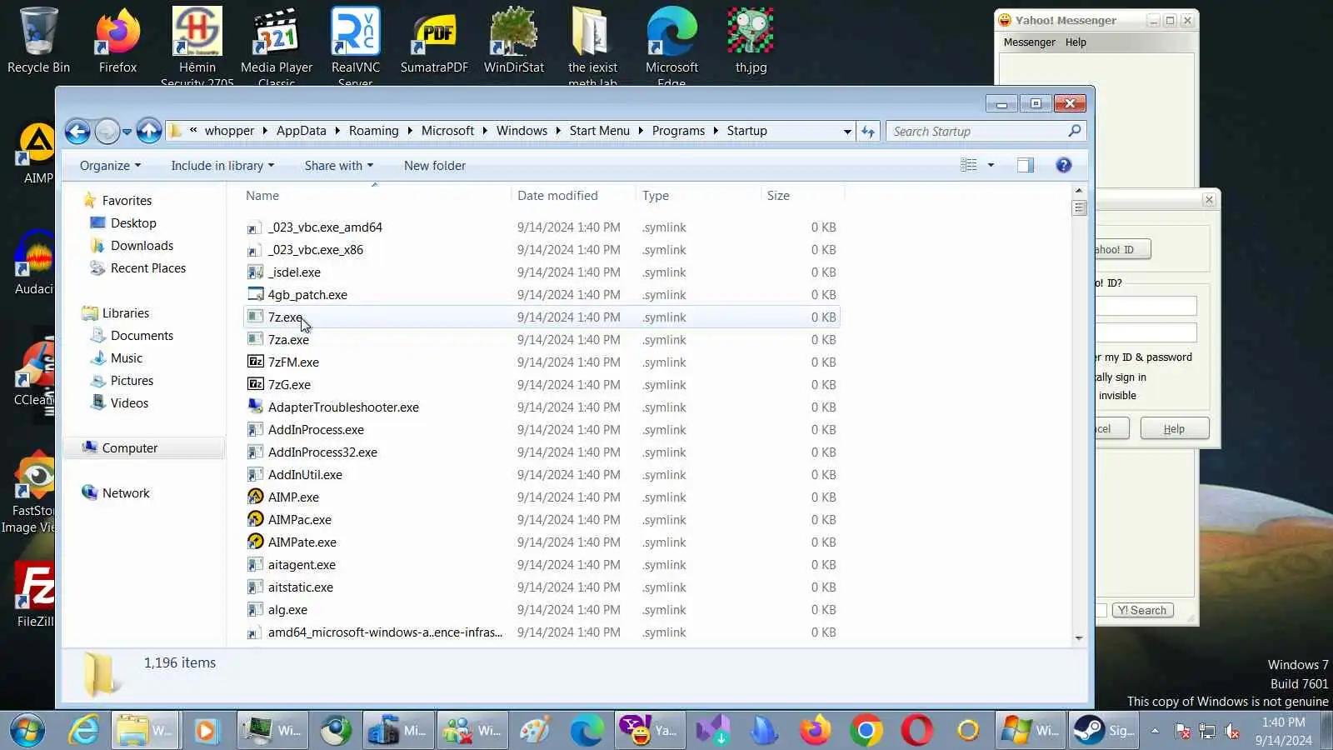This screenshot has height=750, width=1333.
Task: Open the address bar history dropdown
Action: (x=847, y=132)
